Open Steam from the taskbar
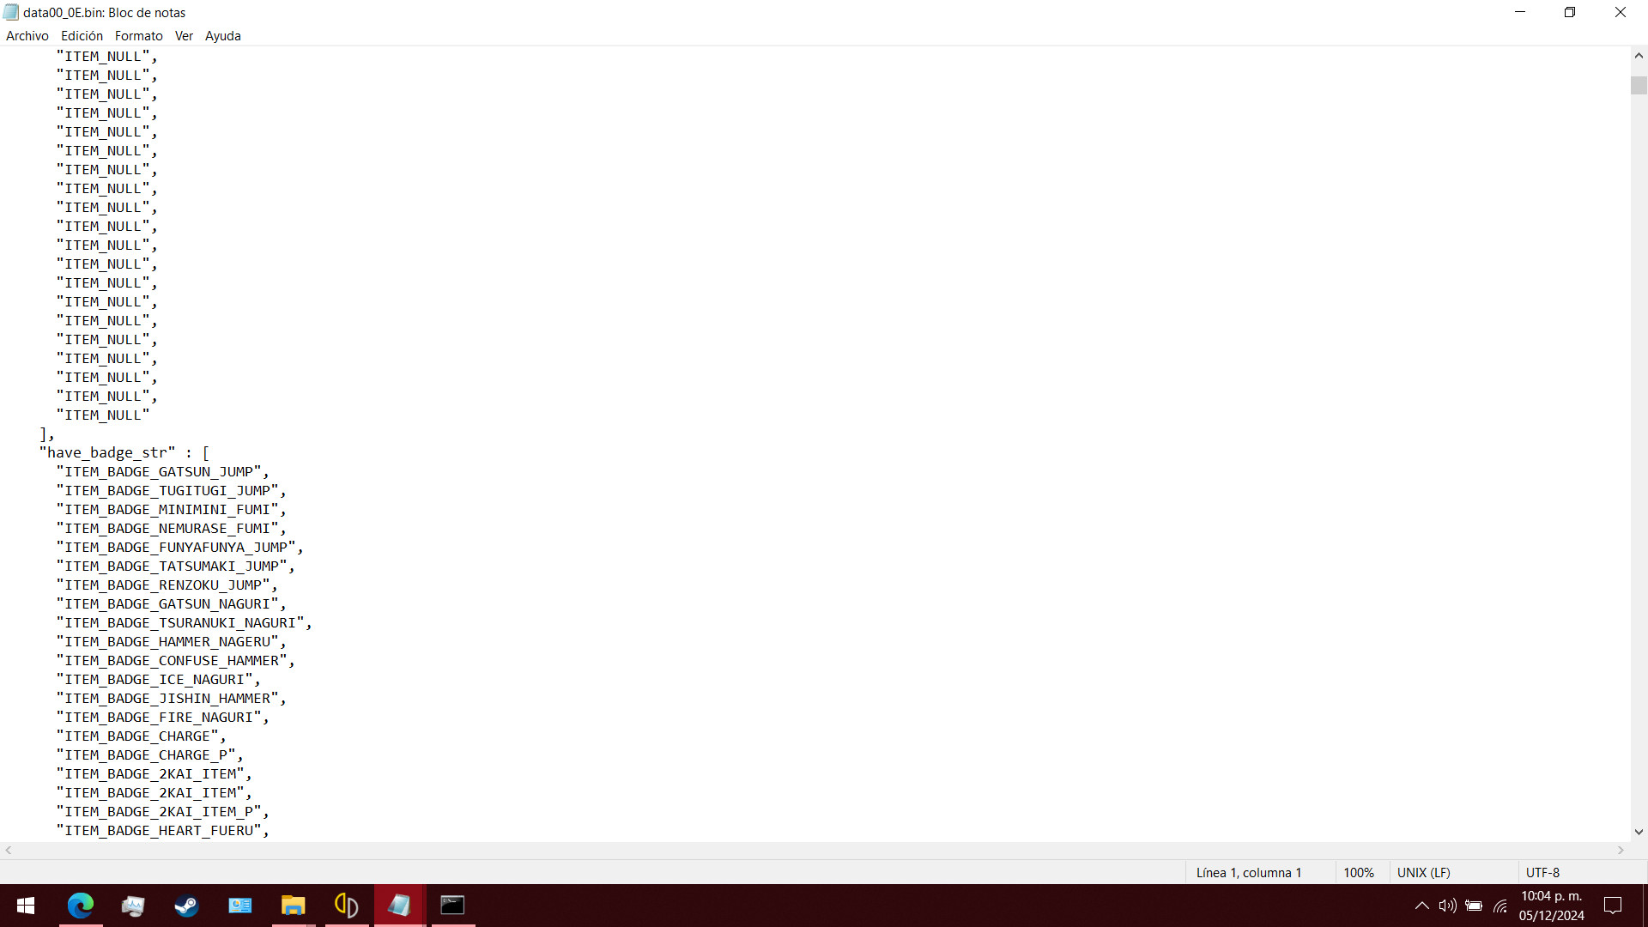The image size is (1648, 927). click(186, 906)
